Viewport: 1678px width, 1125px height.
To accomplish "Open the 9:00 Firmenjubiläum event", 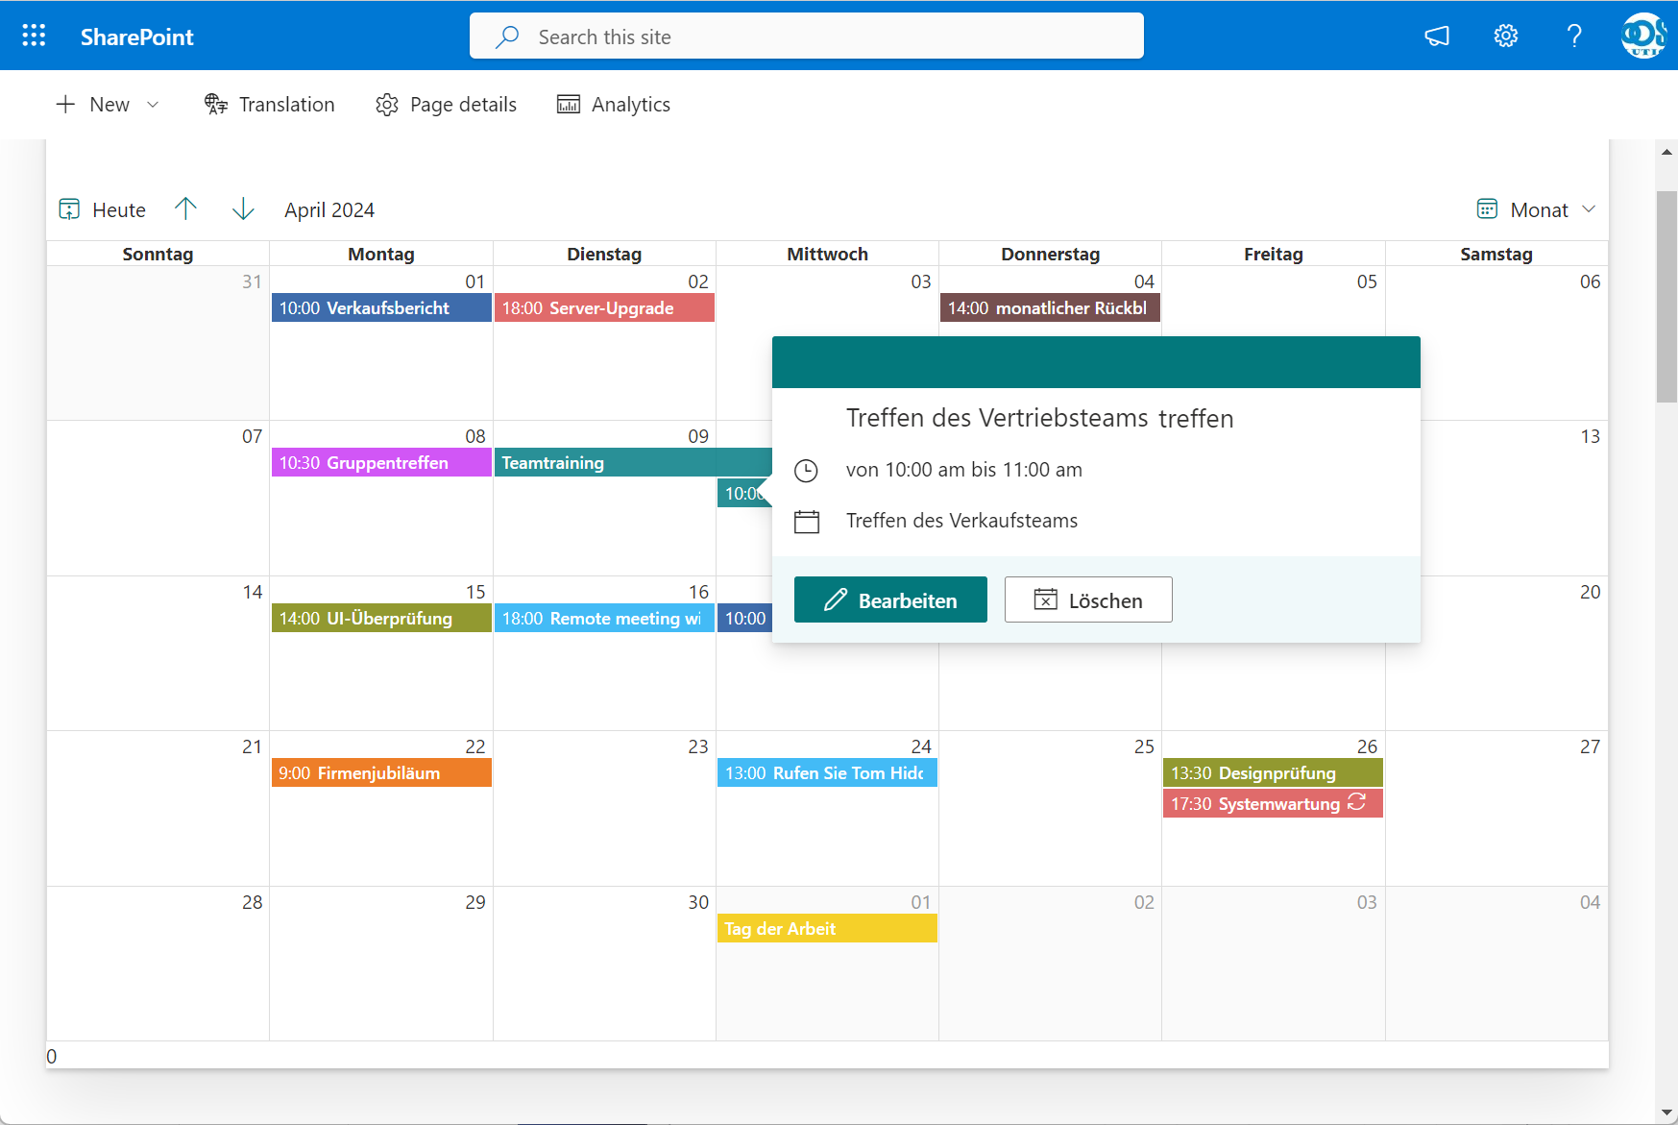I will (x=381, y=773).
